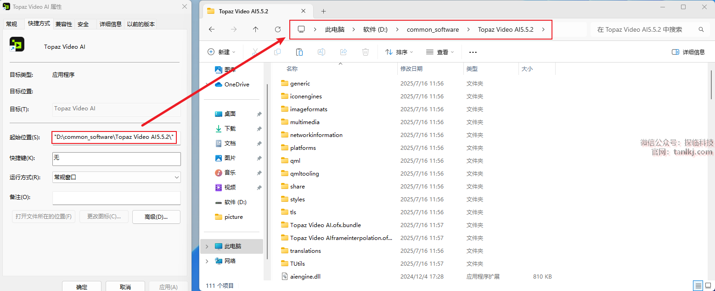Expand the 新建 dropdown menu
Viewport: 715px width, 291px height.
click(x=221, y=52)
